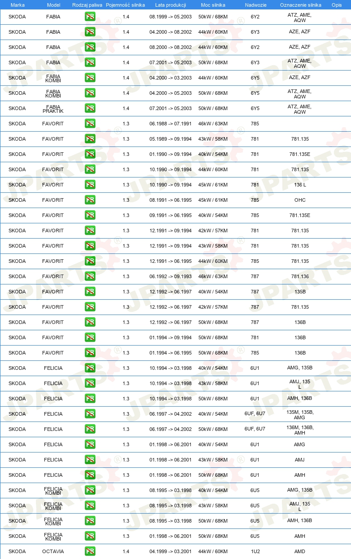This screenshot has height=559, width=351.
Task: Click the fuel icon in the 05.1989 FAVORIT row
Action: pyautogui.click(x=90, y=139)
